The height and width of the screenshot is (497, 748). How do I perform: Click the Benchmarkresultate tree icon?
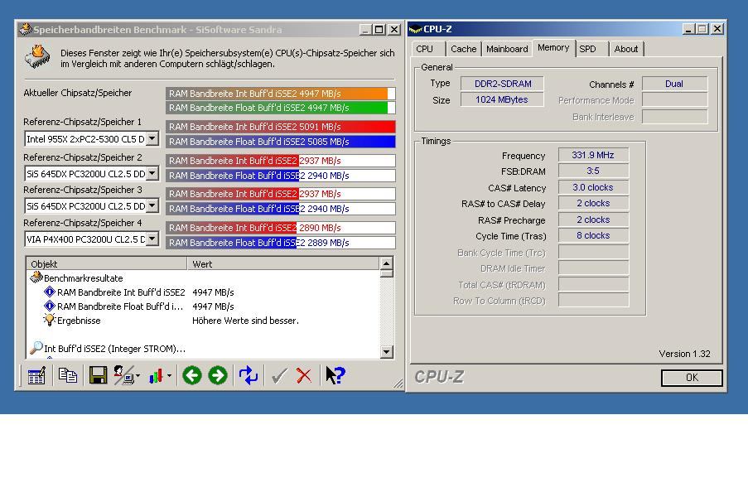[x=36, y=277]
